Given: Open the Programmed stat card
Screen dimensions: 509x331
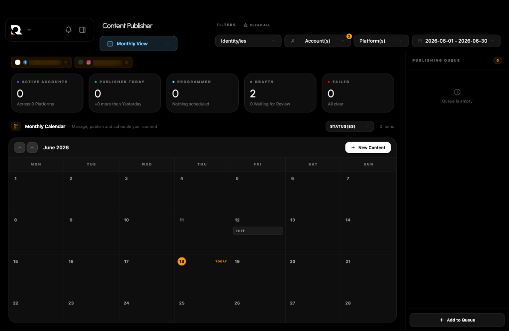Looking at the screenshot, I should tap(203, 93).
